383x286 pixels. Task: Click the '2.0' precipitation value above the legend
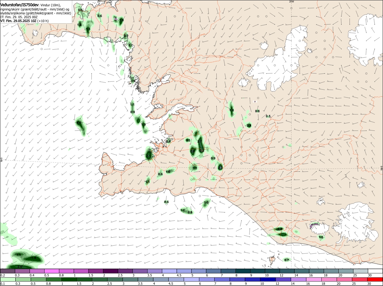pos(20,267)
